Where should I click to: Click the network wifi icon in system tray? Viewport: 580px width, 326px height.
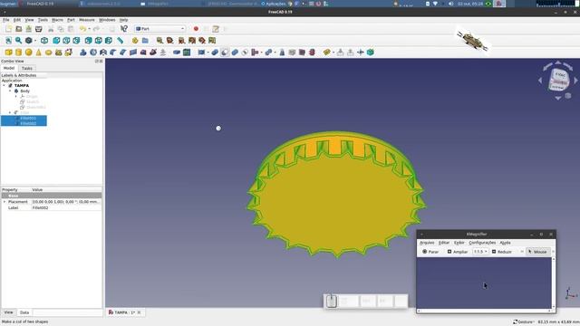click(x=435, y=4)
